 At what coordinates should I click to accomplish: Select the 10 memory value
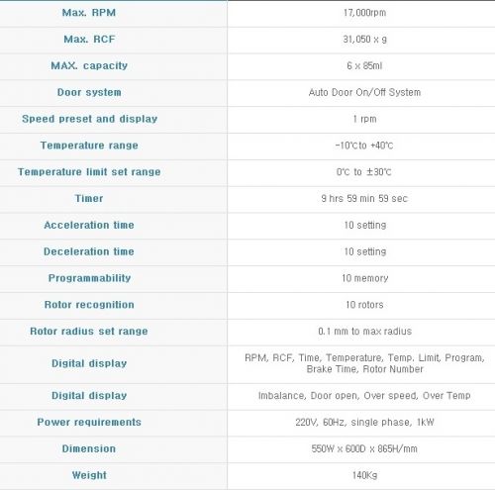pos(364,278)
